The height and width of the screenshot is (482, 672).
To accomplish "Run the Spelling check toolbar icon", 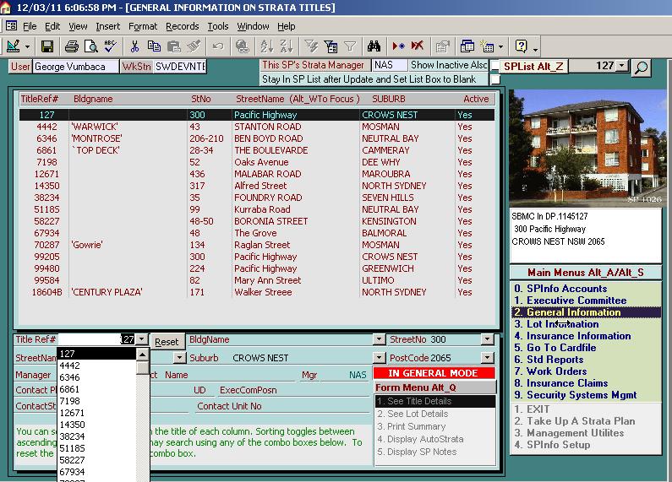I will coord(108,46).
